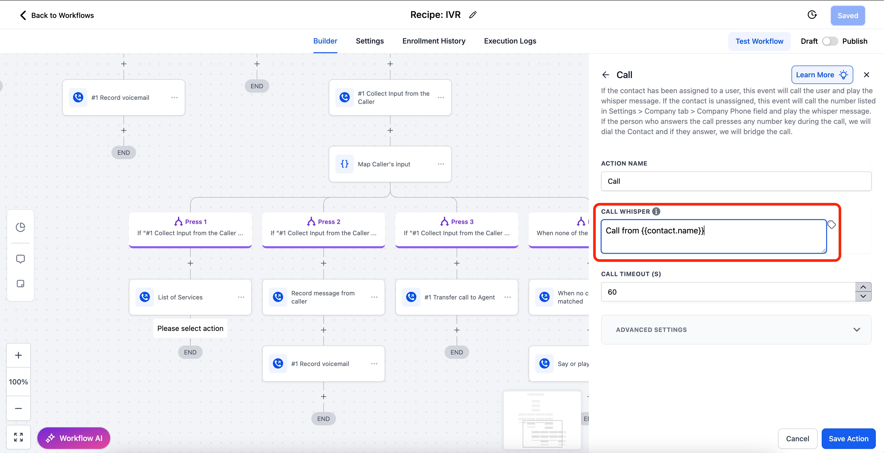
Task: Click the 100% zoom level indicator
Action: click(x=18, y=382)
